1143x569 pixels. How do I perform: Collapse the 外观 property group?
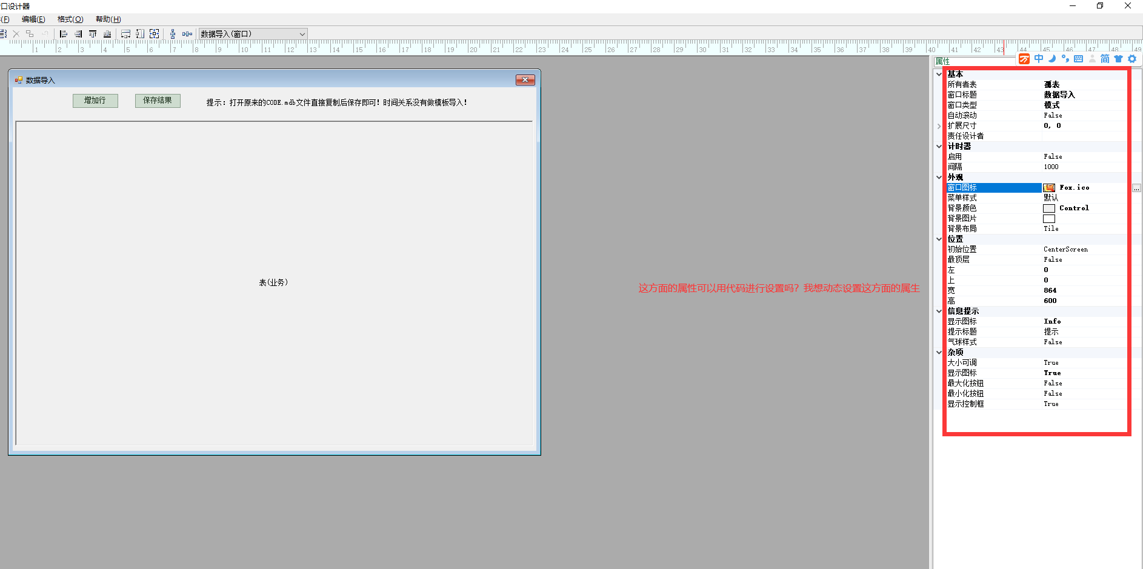[x=939, y=178]
